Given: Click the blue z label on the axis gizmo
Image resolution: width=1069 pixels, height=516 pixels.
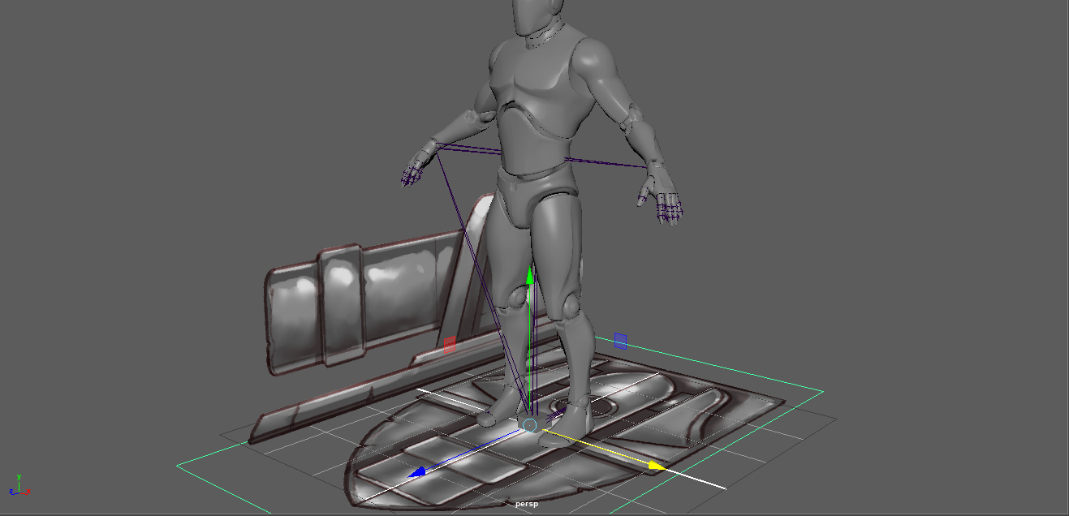Looking at the screenshot, I should pos(11,492).
